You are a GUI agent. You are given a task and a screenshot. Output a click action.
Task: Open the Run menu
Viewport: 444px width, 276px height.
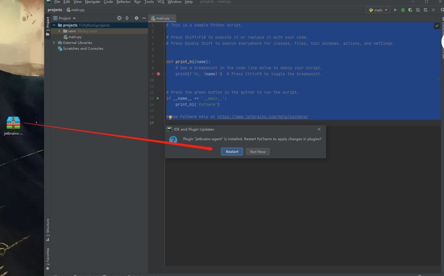(x=137, y=2)
